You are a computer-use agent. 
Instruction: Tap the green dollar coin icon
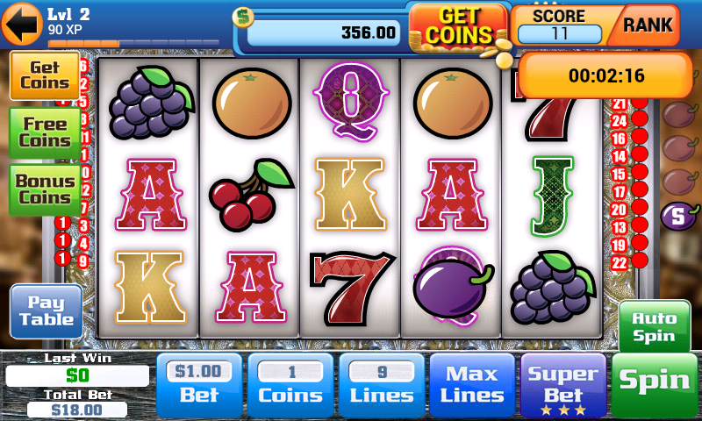tap(243, 18)
